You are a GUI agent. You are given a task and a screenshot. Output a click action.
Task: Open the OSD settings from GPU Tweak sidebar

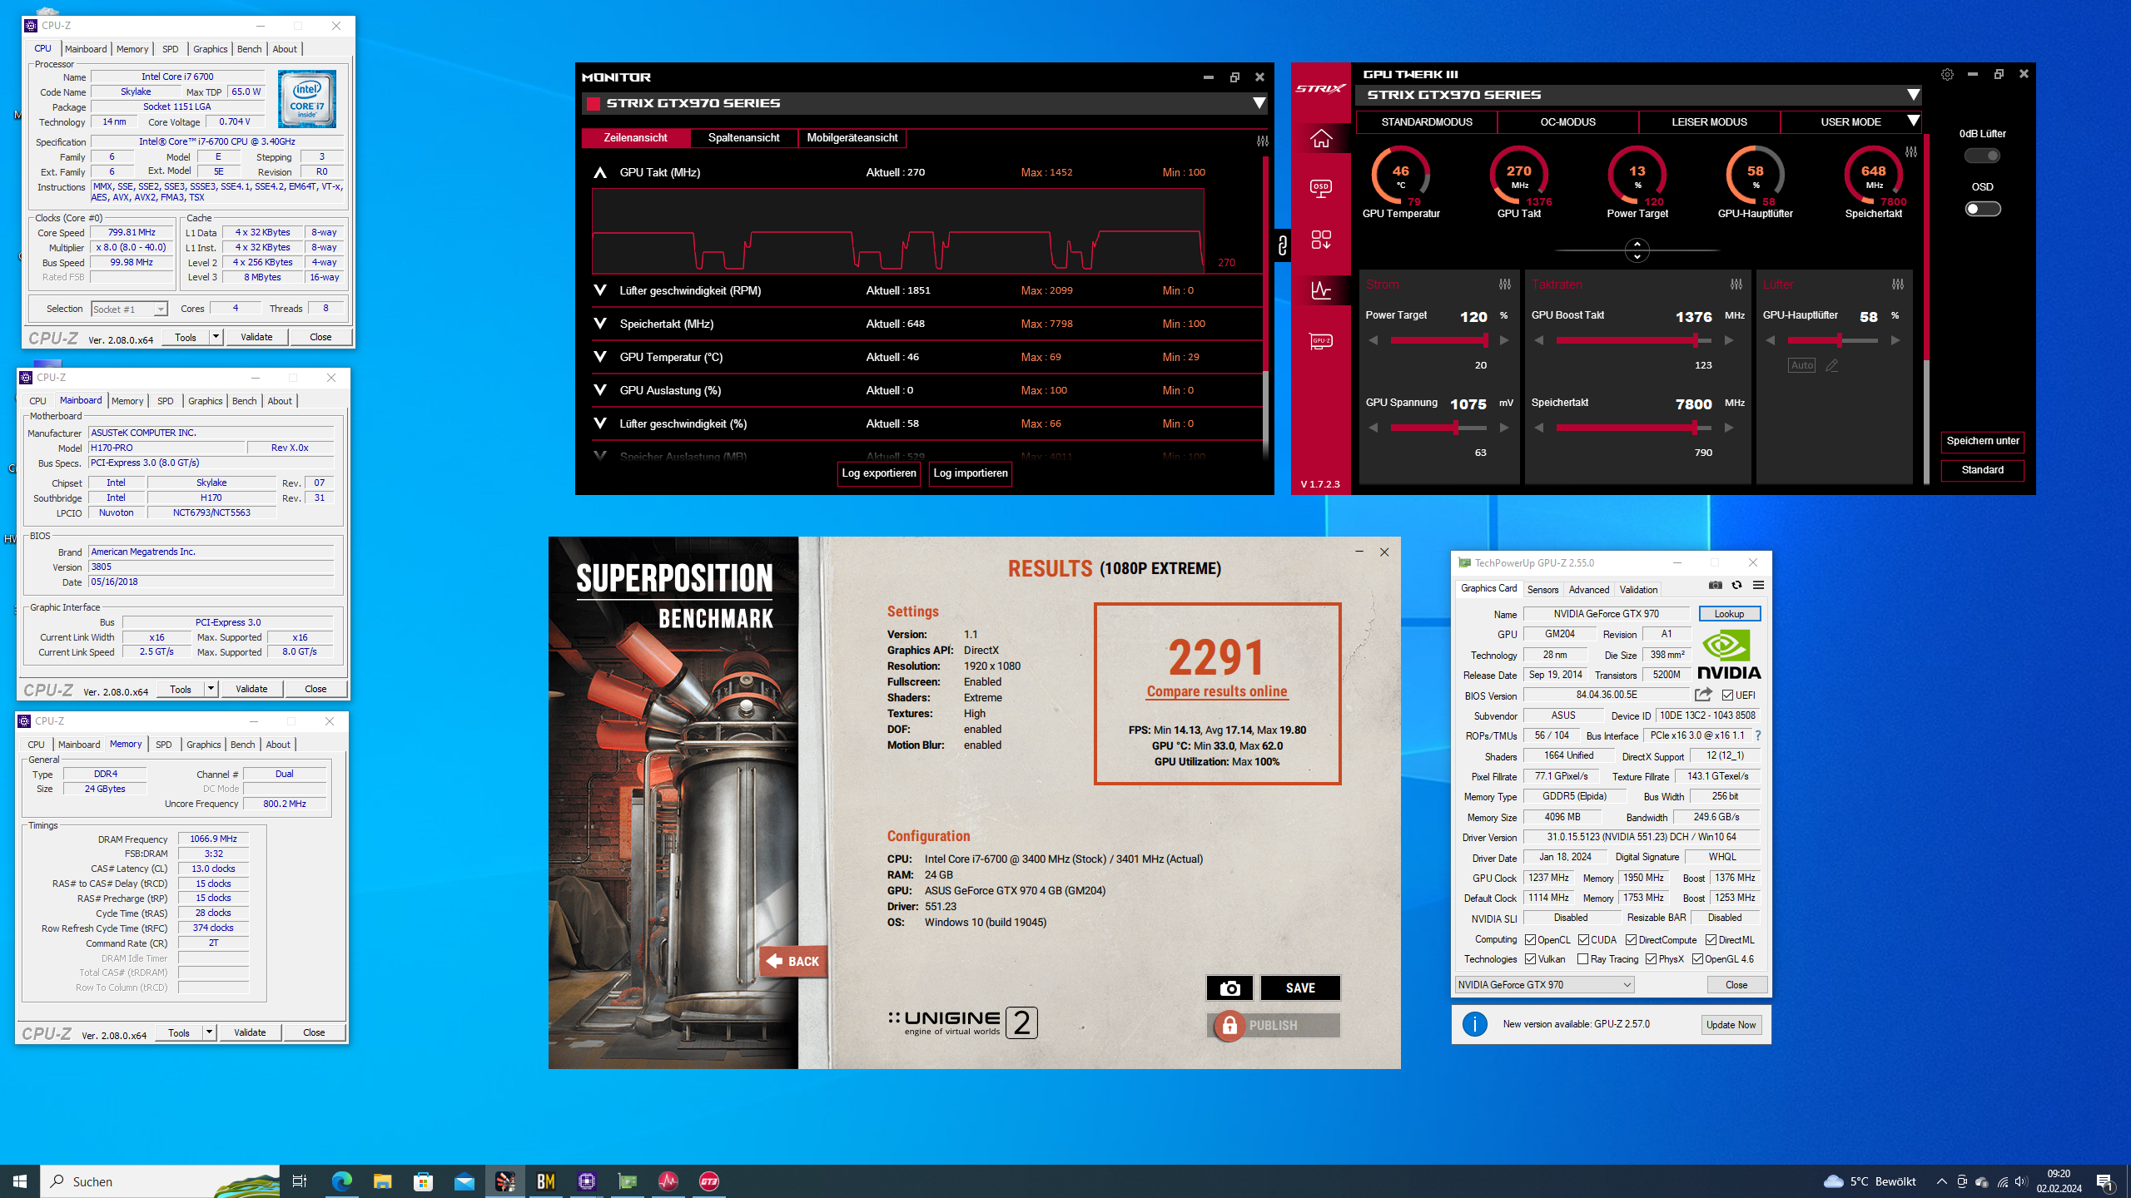(x=1321, y=189)
